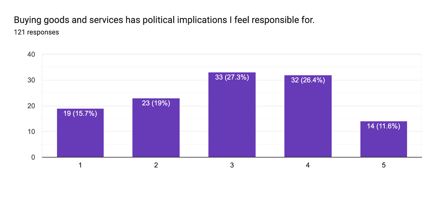Click the y-axis value "10"

pyautogui.click(x=31, y=131)
